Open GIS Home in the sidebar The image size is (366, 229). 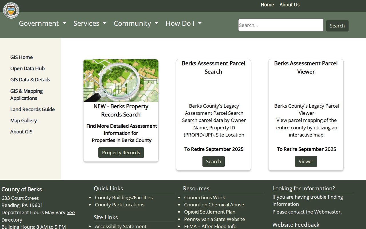pos(21,57)
